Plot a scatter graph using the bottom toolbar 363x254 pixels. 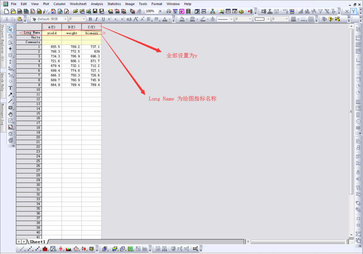click(30, 249)
